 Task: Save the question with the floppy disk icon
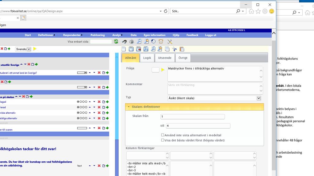131,49
